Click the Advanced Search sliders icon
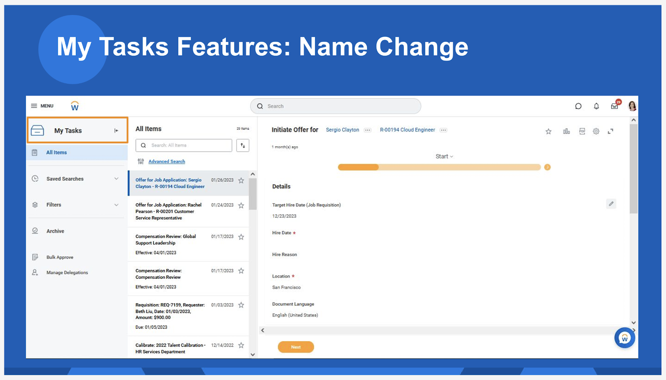Image resolution: width=666 pixels, height=380 pixels. pos(141,161)
